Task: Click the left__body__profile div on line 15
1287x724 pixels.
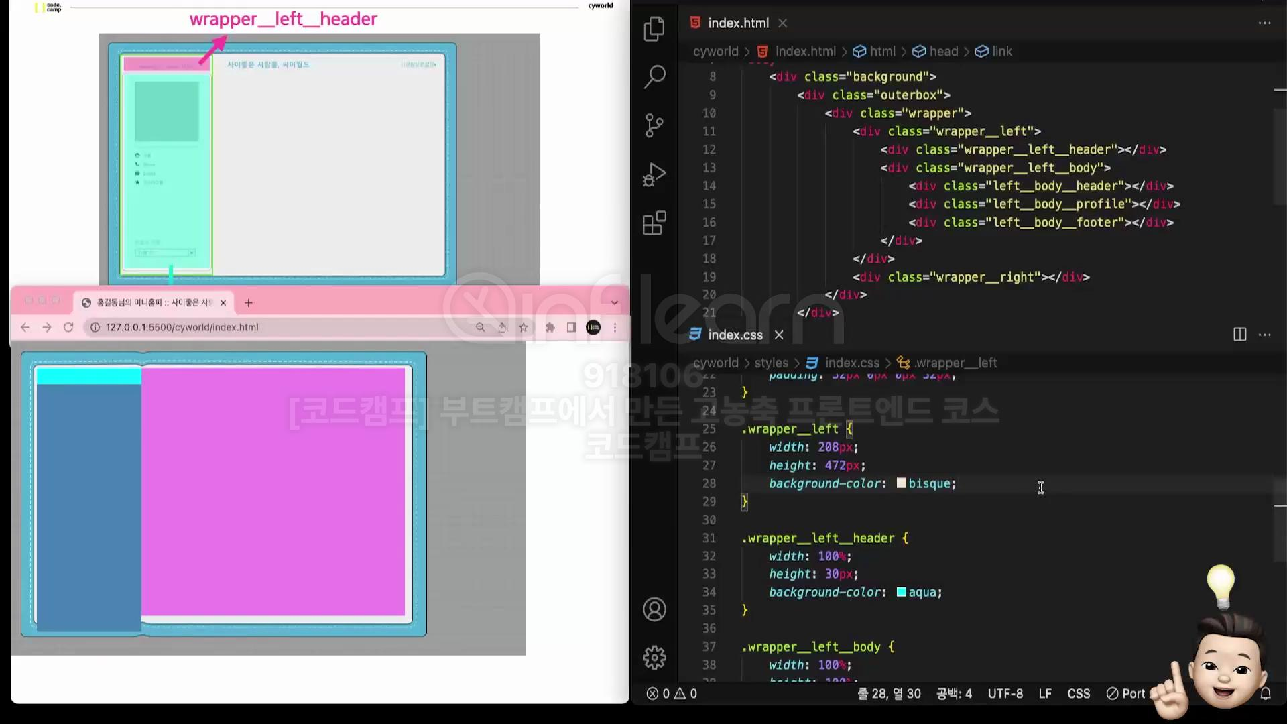Action: (x=1044, y=204)
